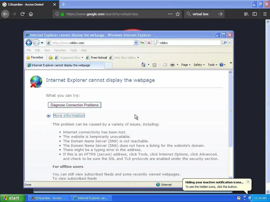Open a new blank IE tab
This screenshot has width=270, height=202.
coord(108,65)
